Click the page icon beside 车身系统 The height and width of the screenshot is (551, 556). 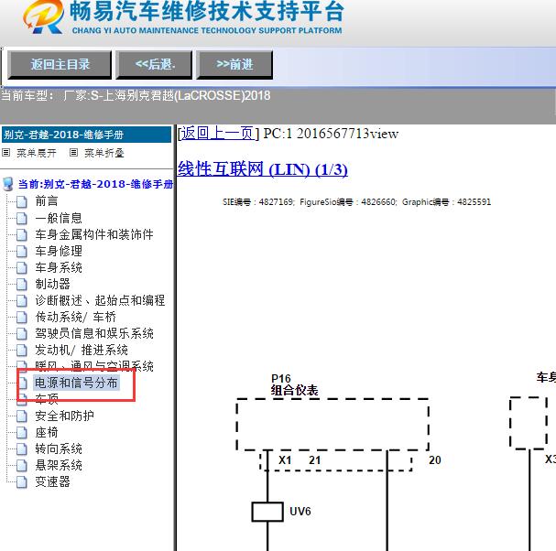tap(22, 267)
